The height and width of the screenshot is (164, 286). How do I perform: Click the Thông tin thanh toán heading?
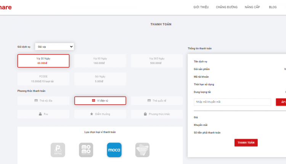200,48
